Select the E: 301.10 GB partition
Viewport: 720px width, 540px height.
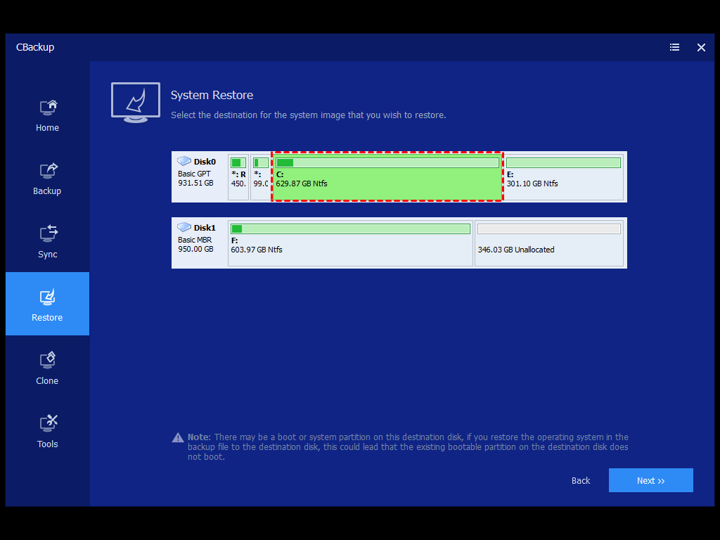coord(564,184)
